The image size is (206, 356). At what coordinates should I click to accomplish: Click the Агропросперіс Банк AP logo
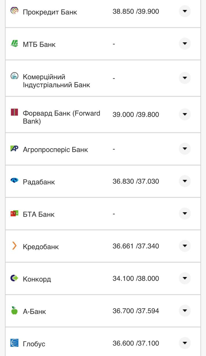[14, 149]
